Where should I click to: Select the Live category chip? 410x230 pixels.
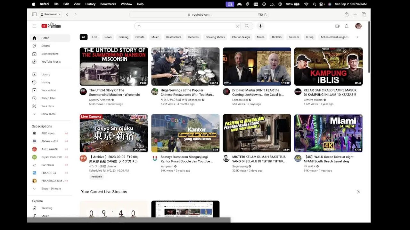click(95, 37)
